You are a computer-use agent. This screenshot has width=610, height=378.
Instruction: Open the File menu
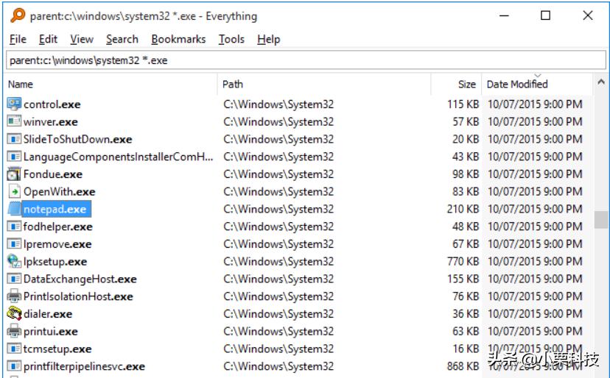click(x=18, y=39)
